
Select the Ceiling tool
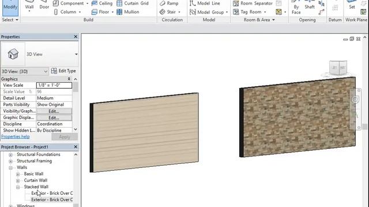tap(102, 3)
